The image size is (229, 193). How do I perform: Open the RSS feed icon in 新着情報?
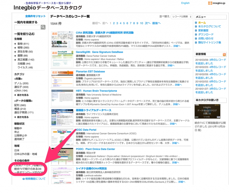point(224,55)
